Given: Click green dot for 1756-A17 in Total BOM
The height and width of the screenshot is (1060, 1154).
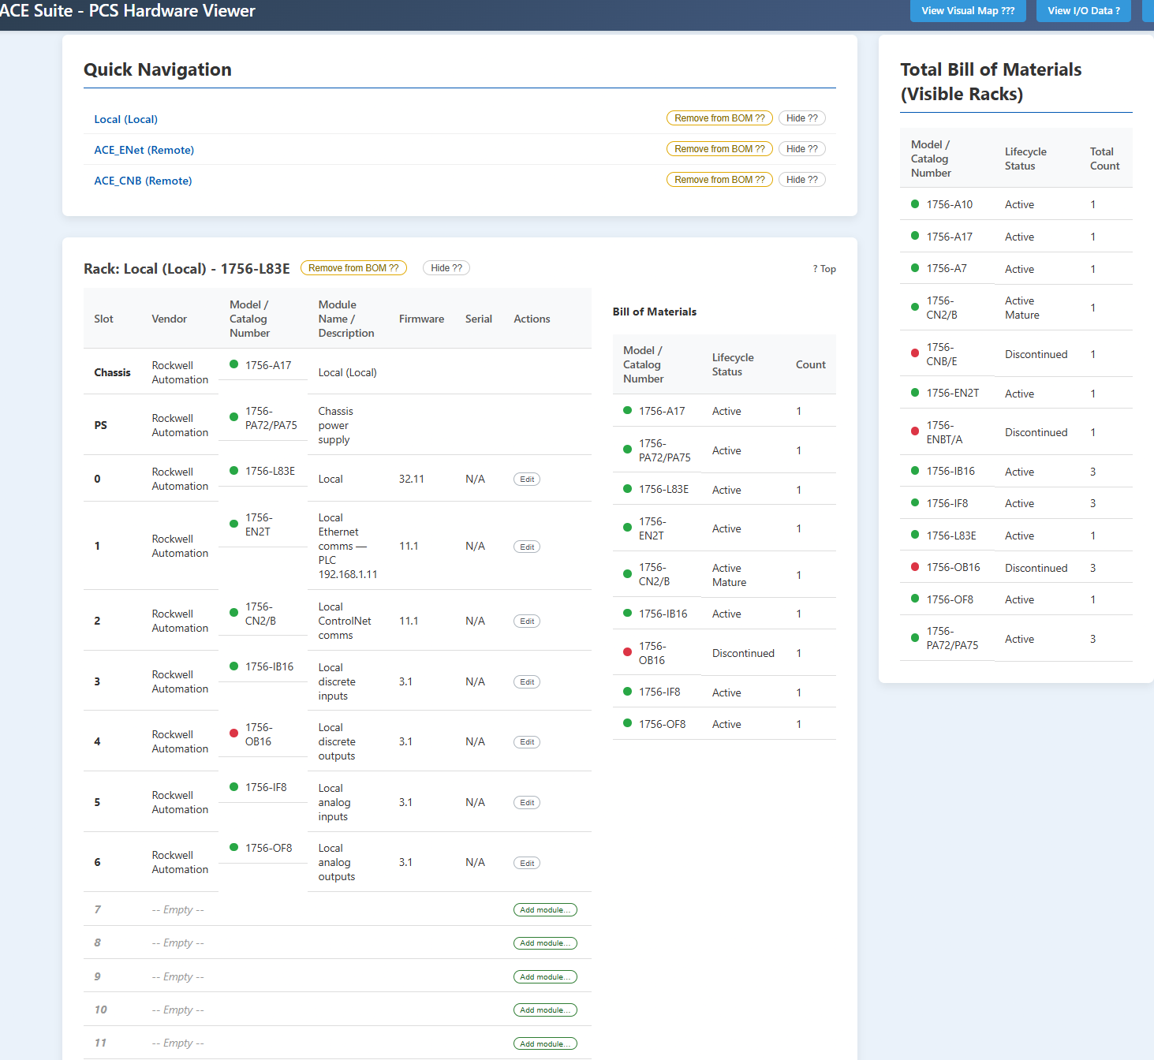Looking at the screenshot, I should (915, 236).
